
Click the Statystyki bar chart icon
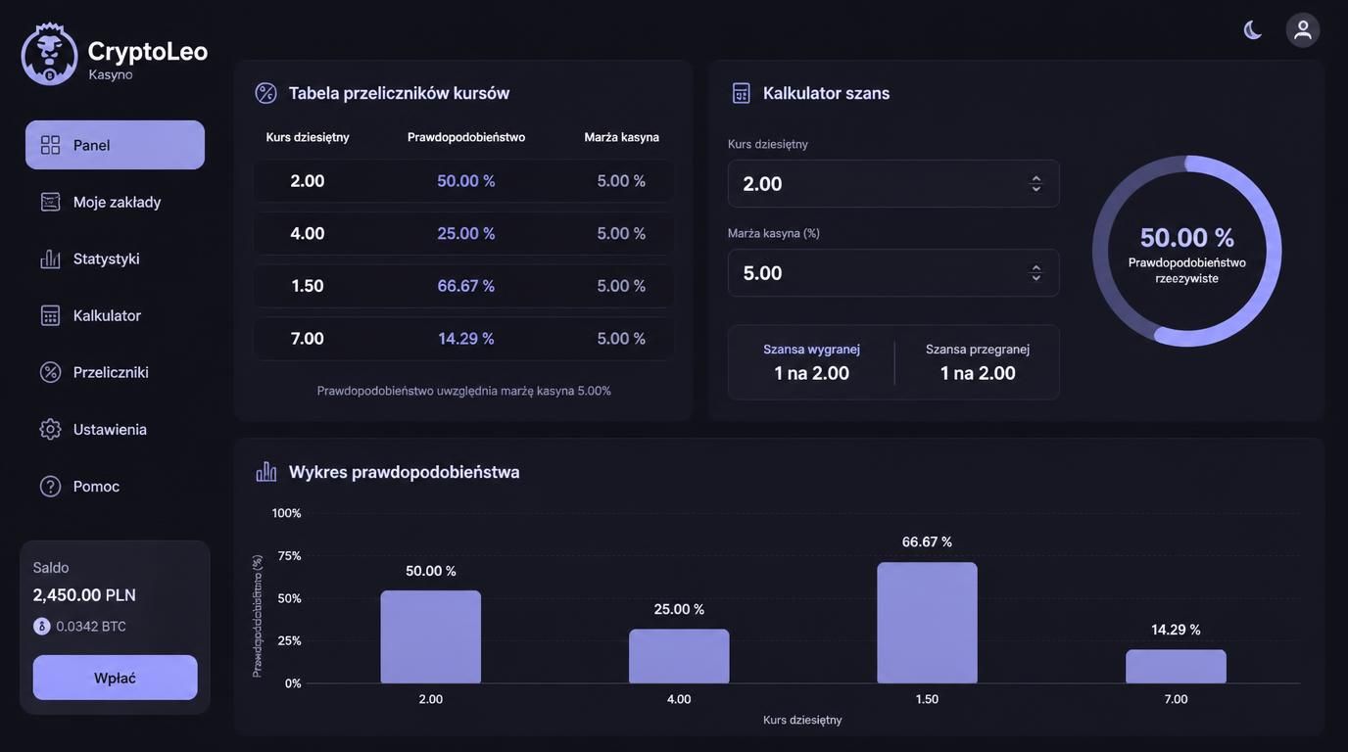(x=50, y=258)
